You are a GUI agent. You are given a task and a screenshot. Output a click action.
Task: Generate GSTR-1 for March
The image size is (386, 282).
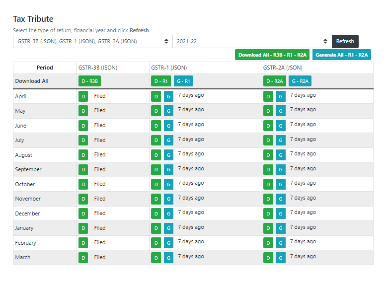[168, 258]
